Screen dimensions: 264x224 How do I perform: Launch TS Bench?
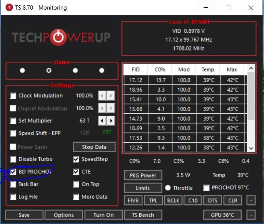click(143, 215)
